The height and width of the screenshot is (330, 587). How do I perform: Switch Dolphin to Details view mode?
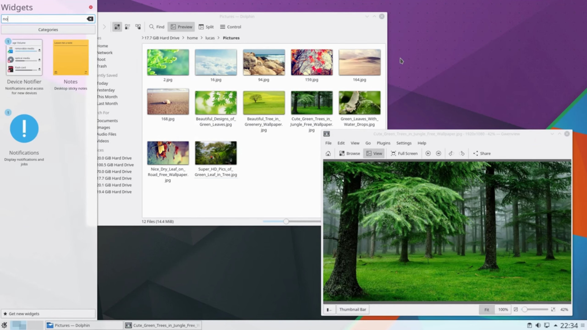coord(138,27)
